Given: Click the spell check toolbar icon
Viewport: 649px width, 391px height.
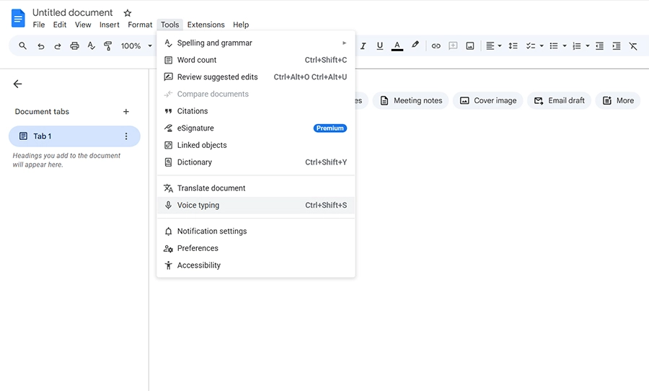Looking at the screenshot, I should pos(92,46).
